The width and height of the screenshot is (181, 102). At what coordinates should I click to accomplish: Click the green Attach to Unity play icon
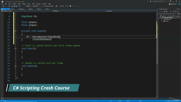coord(44,6)
